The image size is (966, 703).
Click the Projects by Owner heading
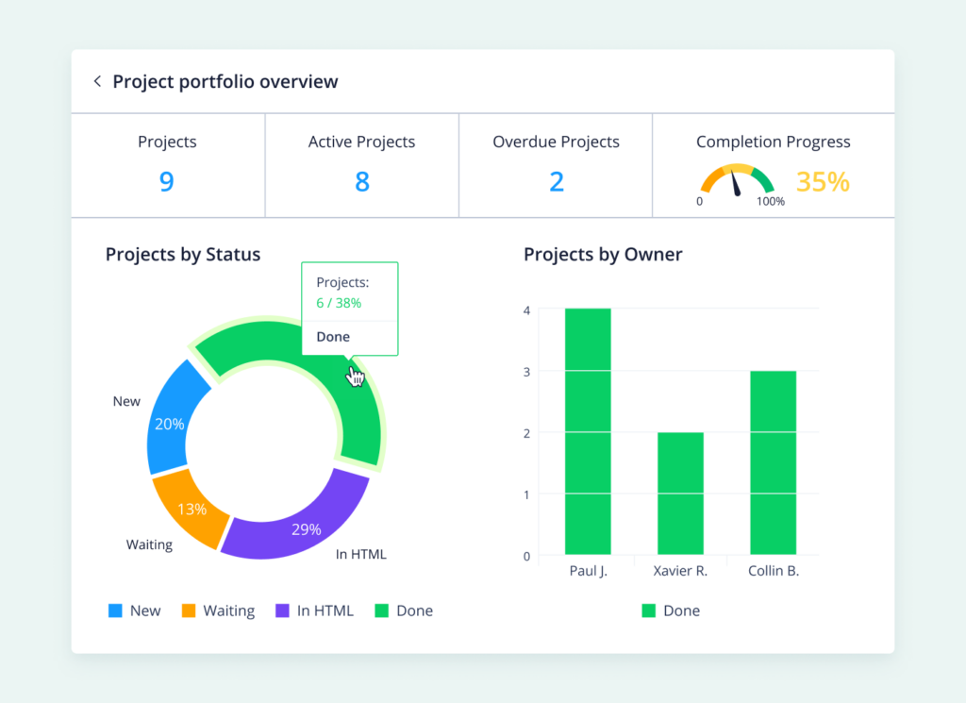coord(603,255)
